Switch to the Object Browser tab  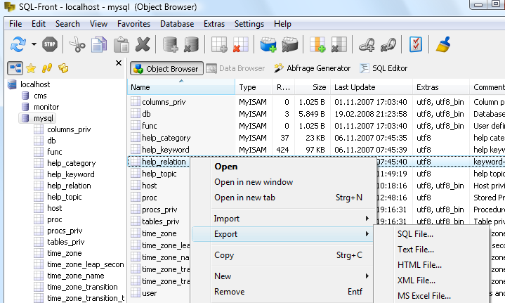pyautogui.click(x=166, y=68)
